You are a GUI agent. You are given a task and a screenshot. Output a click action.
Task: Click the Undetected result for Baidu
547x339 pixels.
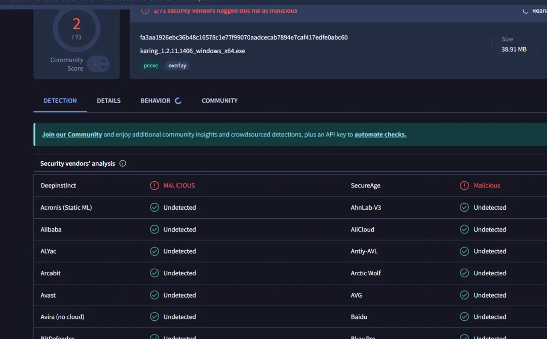pyautogui.click(x=490, y=317)
